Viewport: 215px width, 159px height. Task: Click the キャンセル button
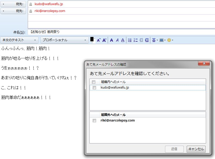pyautogui.click(x=196, y=149)
